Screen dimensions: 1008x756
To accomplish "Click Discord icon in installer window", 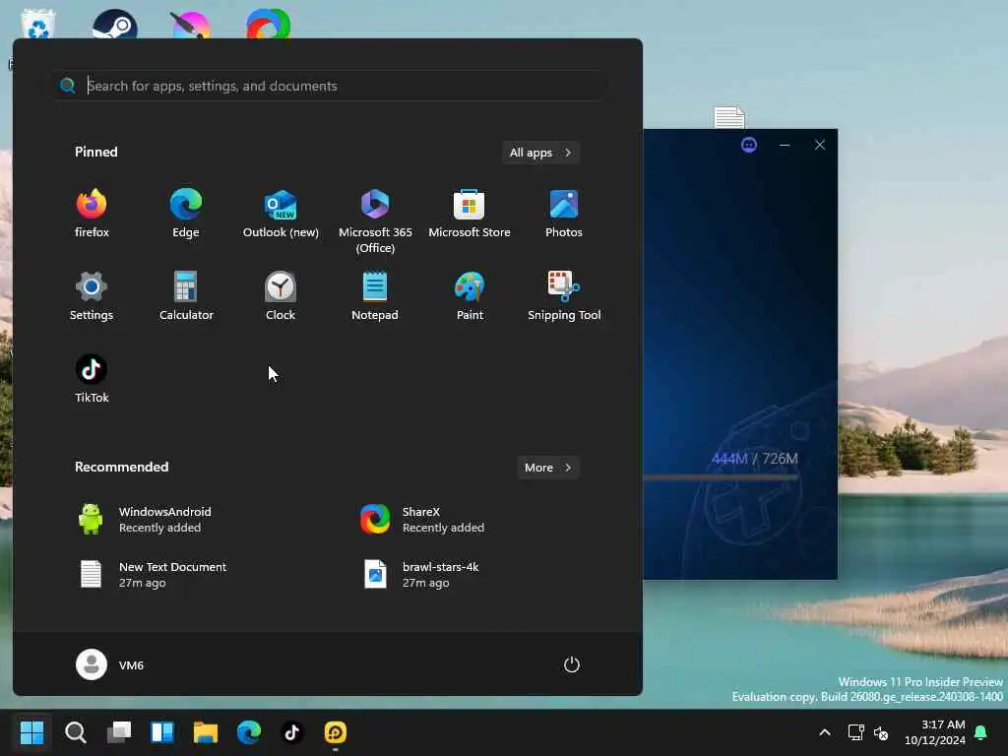I will tap(749, 145).
